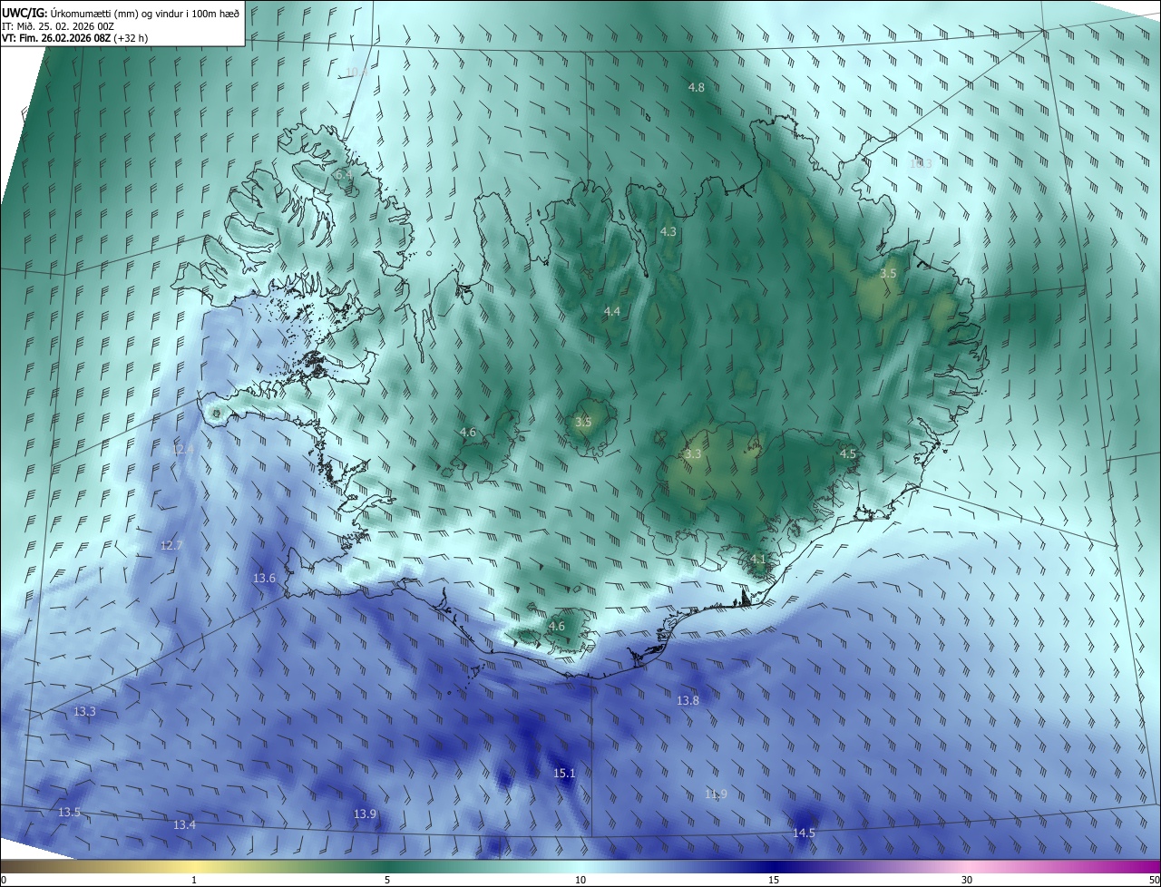Click the colour scale tick labeled 15

(774, 880)
